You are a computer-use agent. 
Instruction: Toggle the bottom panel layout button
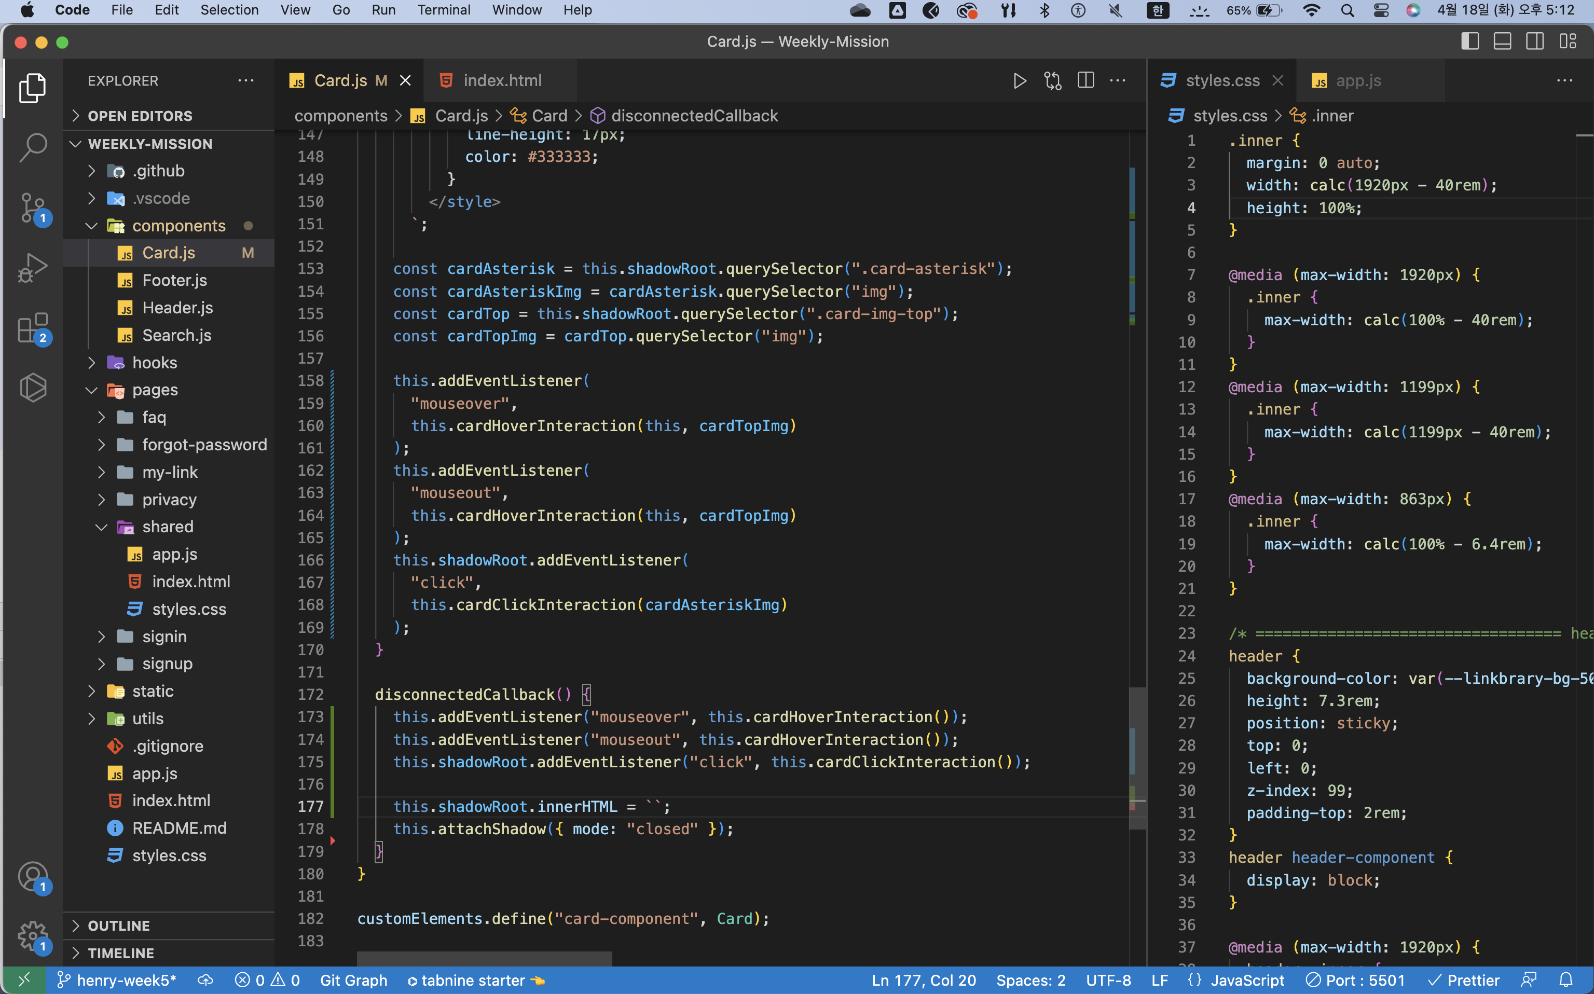1502,42
